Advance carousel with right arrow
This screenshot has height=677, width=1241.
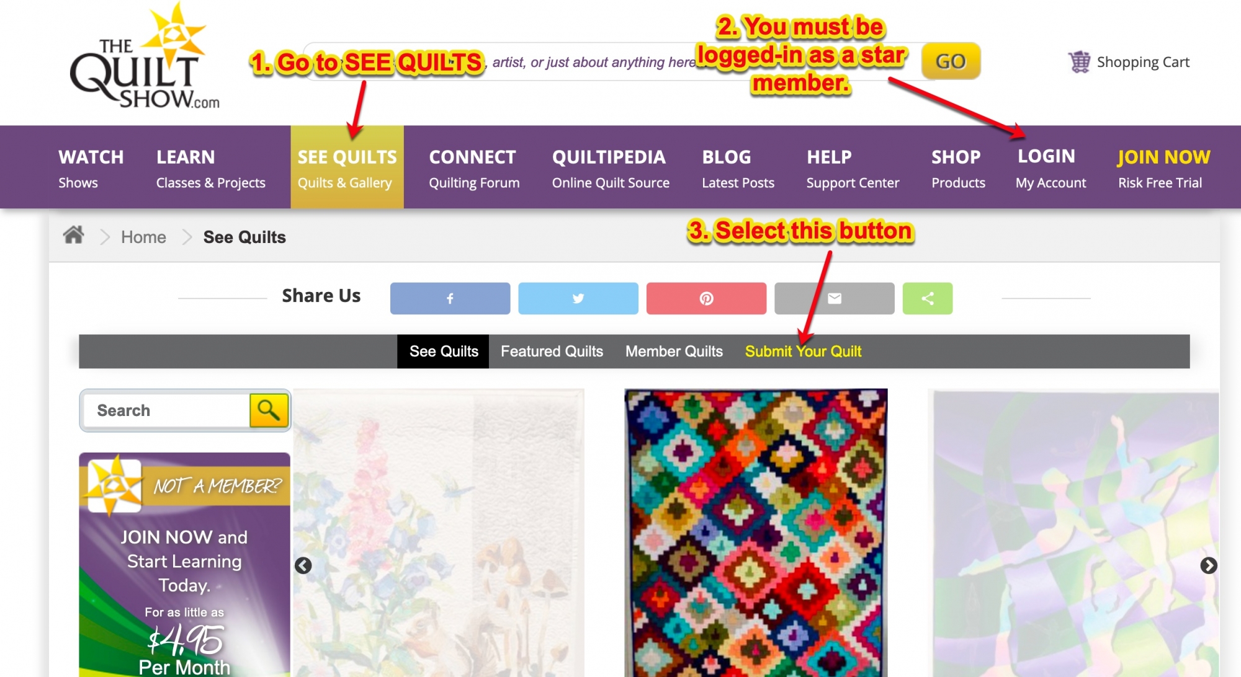[x=1208, y=565]
